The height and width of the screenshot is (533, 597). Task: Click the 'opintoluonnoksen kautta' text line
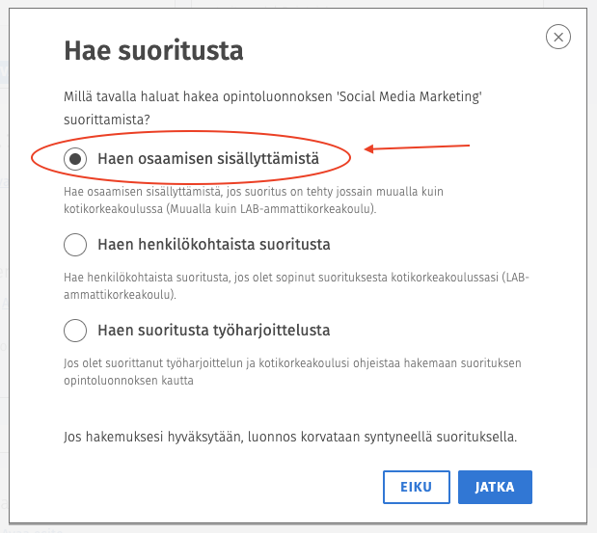coord(128,381)
